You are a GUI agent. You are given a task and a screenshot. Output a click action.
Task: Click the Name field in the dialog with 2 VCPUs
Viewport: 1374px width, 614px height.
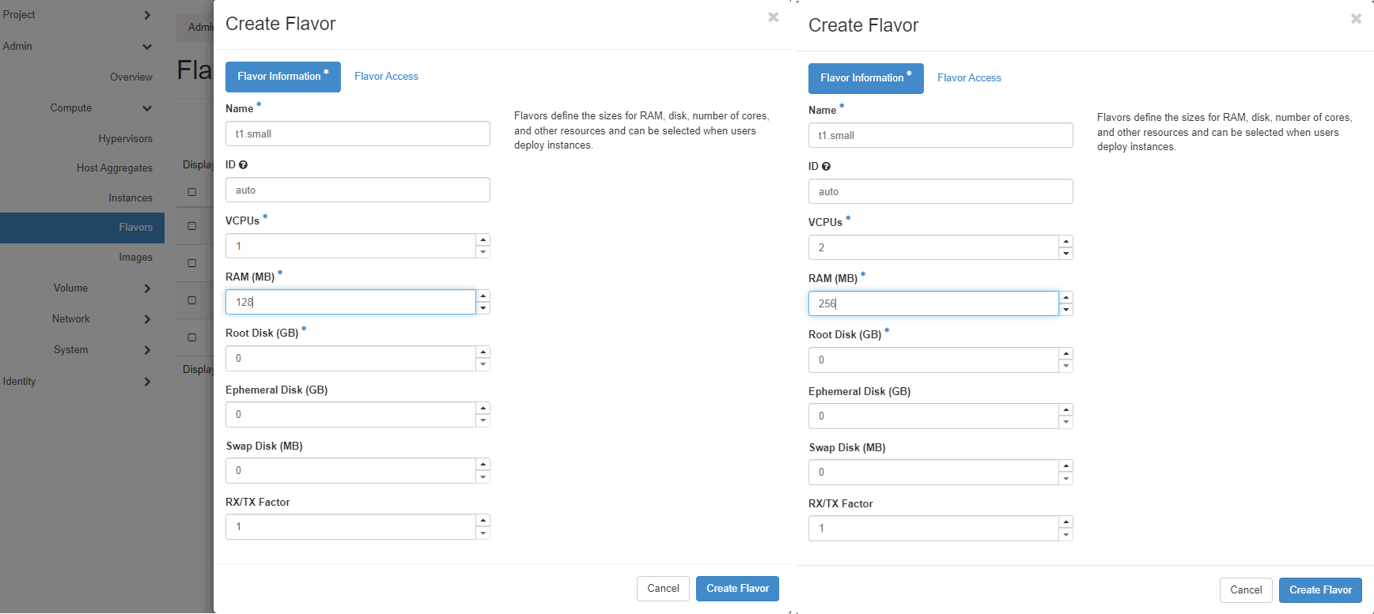click(x=941, y=135)
